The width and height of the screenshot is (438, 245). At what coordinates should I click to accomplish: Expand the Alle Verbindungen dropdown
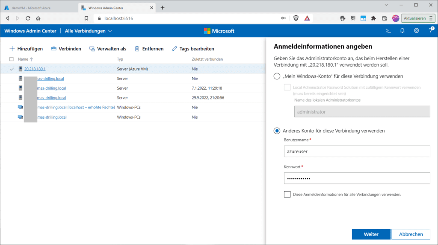89,31
